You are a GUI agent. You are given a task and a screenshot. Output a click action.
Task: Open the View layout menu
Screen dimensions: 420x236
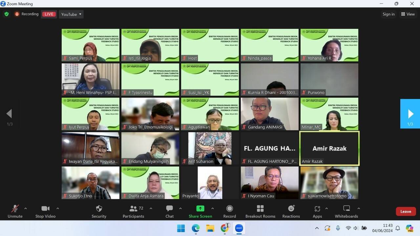coord(408,14)
